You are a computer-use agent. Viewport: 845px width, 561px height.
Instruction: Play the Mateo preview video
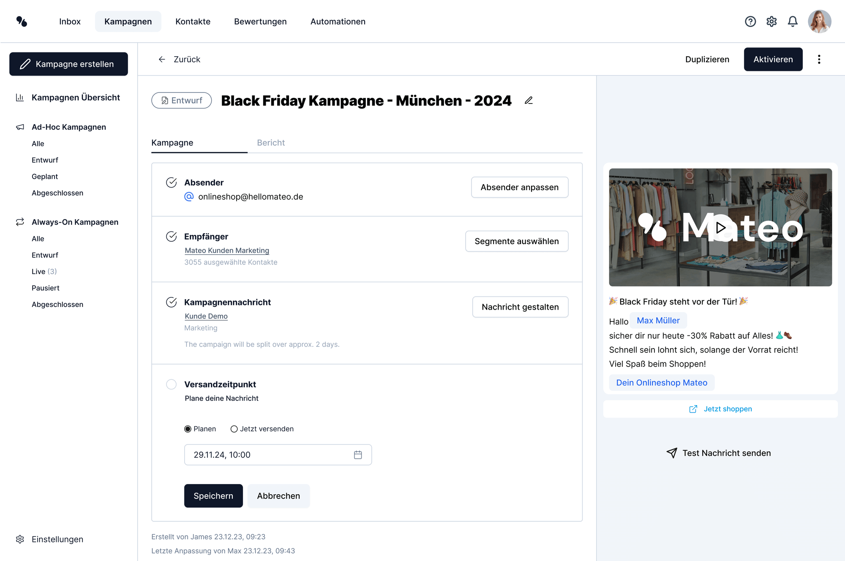[x=720, y=228]
